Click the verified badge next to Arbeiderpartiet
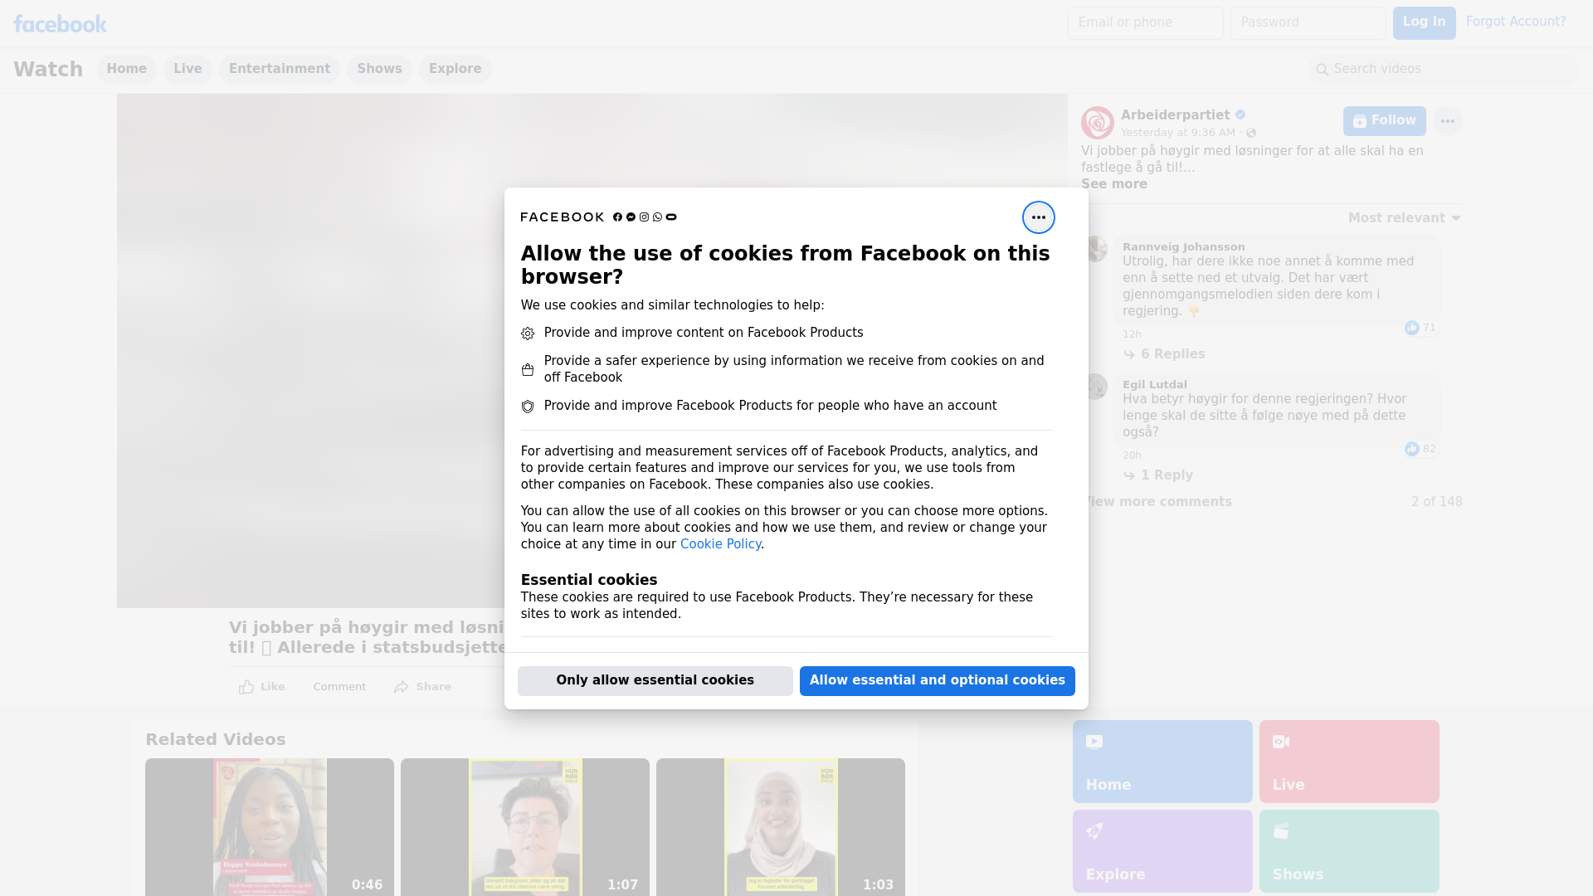This screenshot has height=896, width=1593. pyautogui.click(x=1240, y=115)
